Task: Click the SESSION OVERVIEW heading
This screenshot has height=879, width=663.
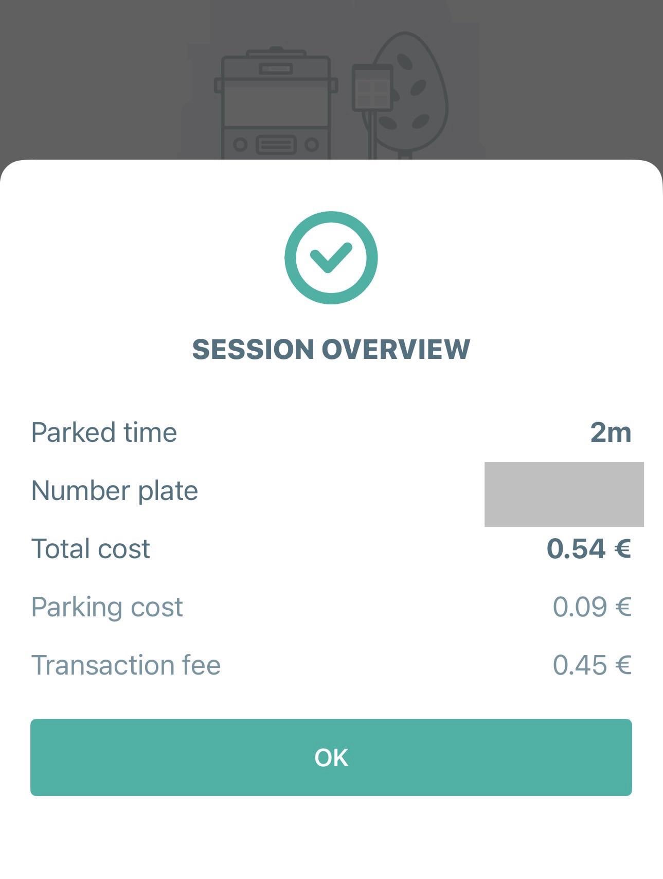Action: 331,349
